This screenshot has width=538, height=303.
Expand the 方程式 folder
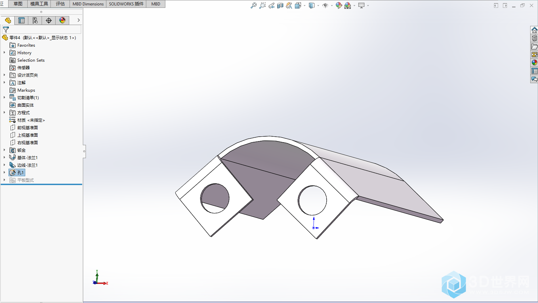click(x=4, y=112)
